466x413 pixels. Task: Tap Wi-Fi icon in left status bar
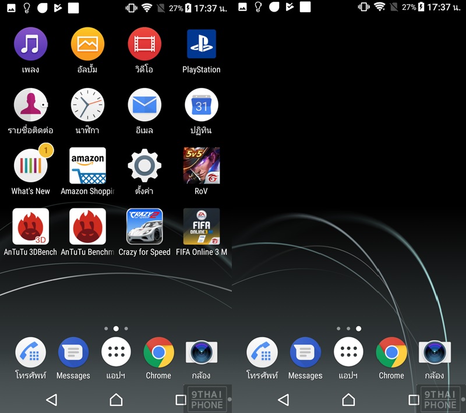coord(147,8)
